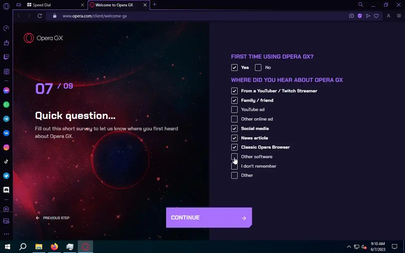The width and height of the screenshot is (405, 253).
Task: Open the ad blocker shield icon
Action: (x=360, y=16)
